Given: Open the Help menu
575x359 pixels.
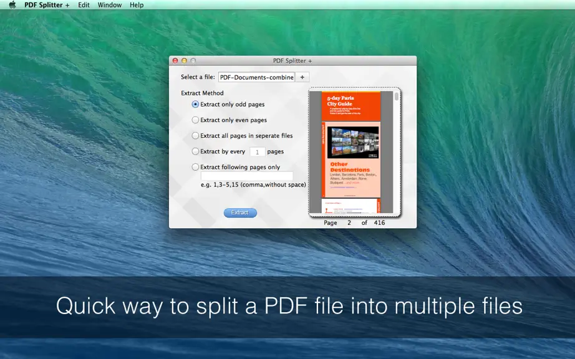Looking at the screenshot, I should click(x=137, y=5).
